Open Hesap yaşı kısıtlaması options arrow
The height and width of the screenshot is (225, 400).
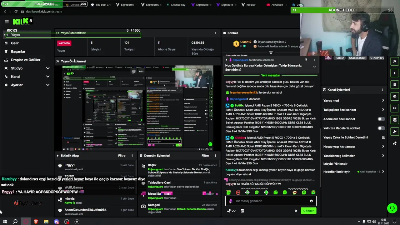[383, 147]
